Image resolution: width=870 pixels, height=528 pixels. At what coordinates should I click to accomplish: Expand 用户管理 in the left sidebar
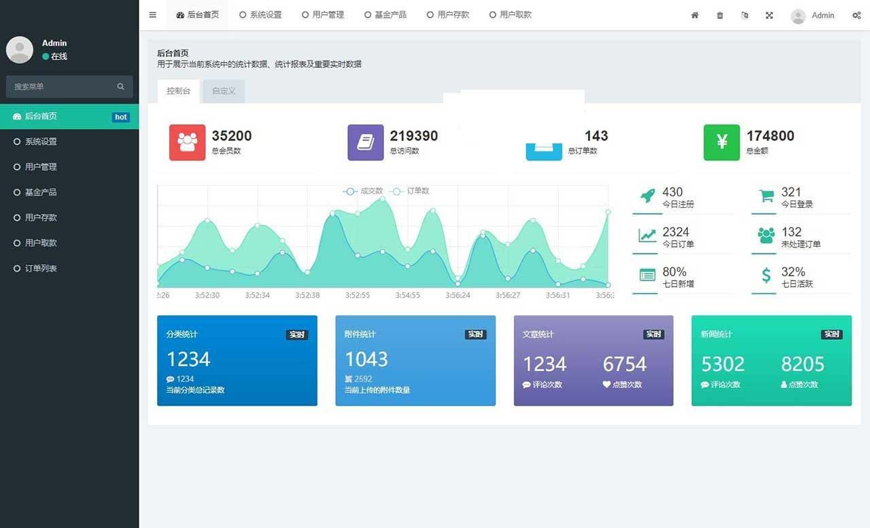pyautogui.click(x=41, y=166)
